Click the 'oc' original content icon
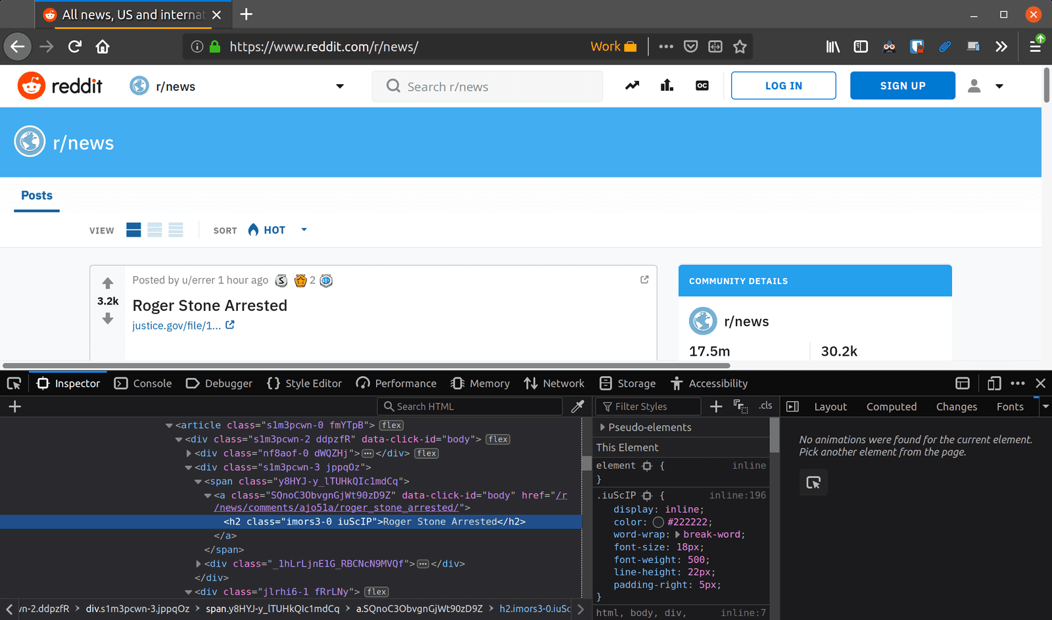1052x620 pixels. point(702,85)
